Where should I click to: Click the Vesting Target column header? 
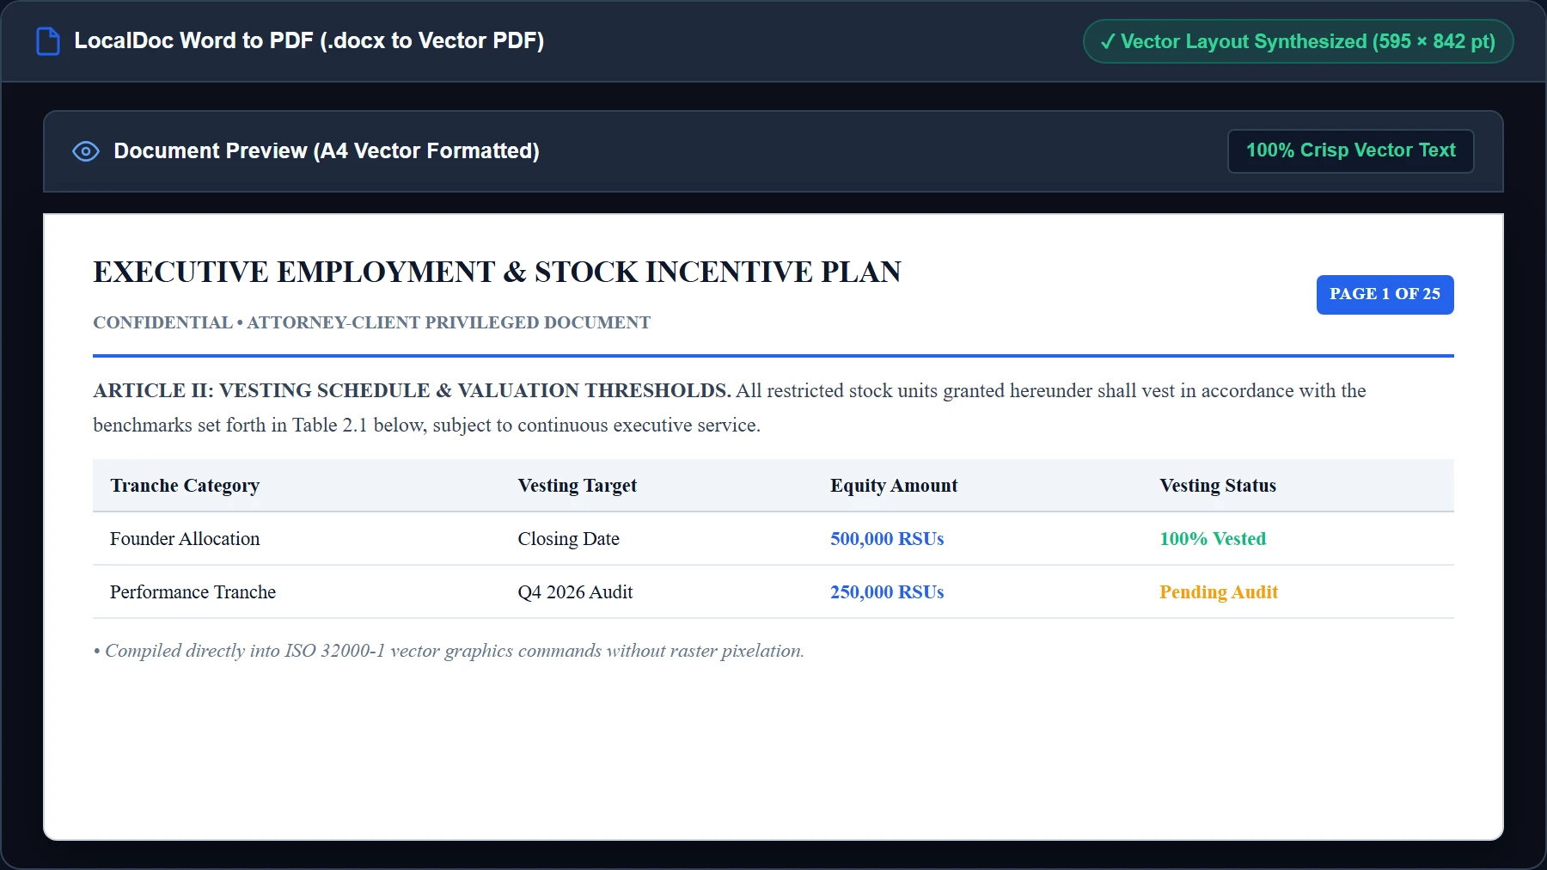[577, 486]
